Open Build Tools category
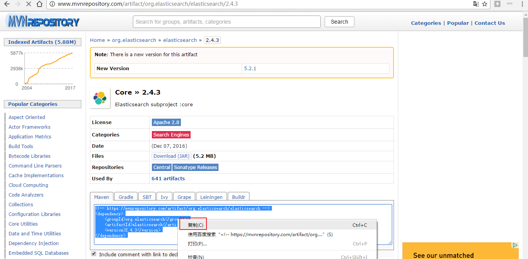 (x=21, y=146)
